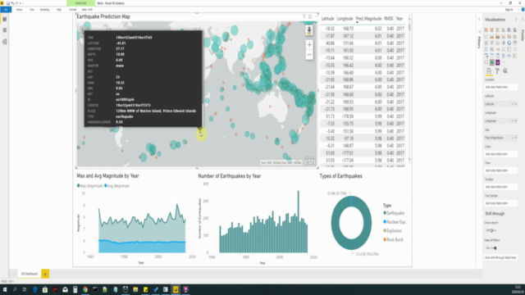Screen dimensions: 525x295
Task: Remove Latitude field from the well
Action: (x=516, y=104)
